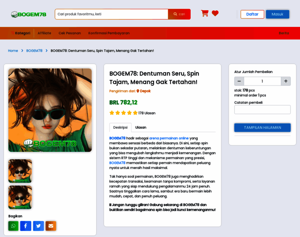The height and width of the screenshot is (237, 300).
Task: Share via the WhatsApp icon
Action: click(13, 226)
